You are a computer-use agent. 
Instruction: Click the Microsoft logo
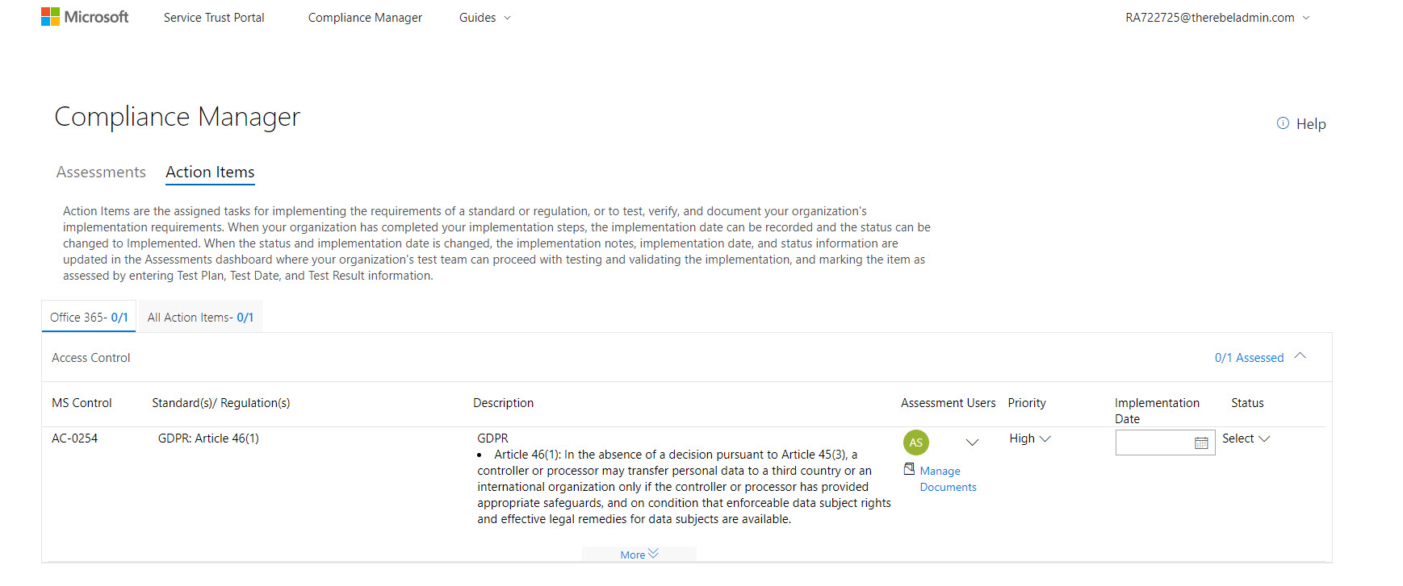(x=85, y=17)
